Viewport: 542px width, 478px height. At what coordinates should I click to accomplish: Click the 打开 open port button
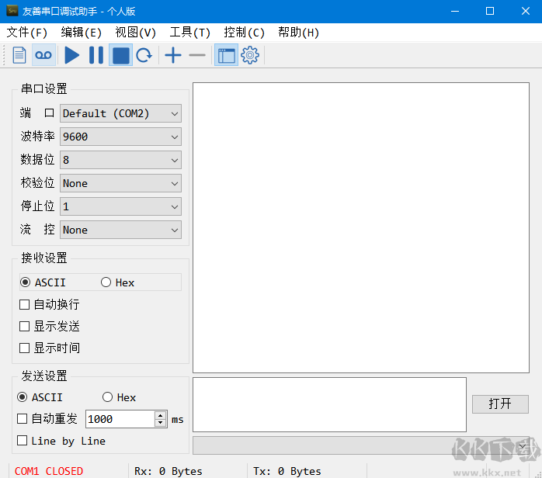pos(500,404)
